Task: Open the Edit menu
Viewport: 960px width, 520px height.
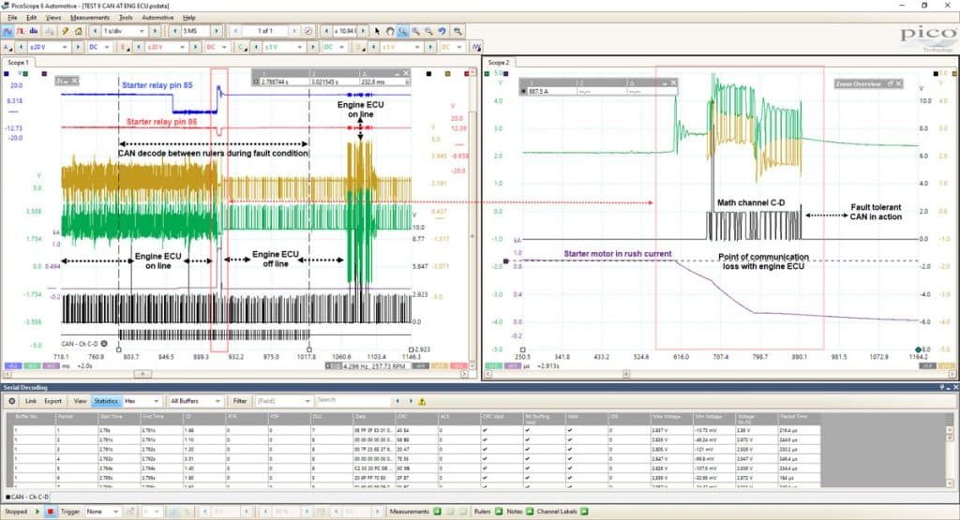Action: pyautogui.click(x=31, y=18)
